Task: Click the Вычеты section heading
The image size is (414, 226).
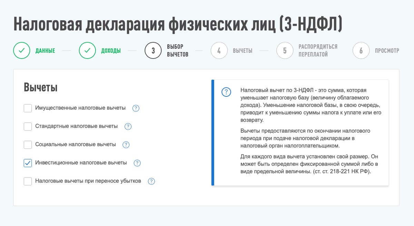Action: coord(40,88)
